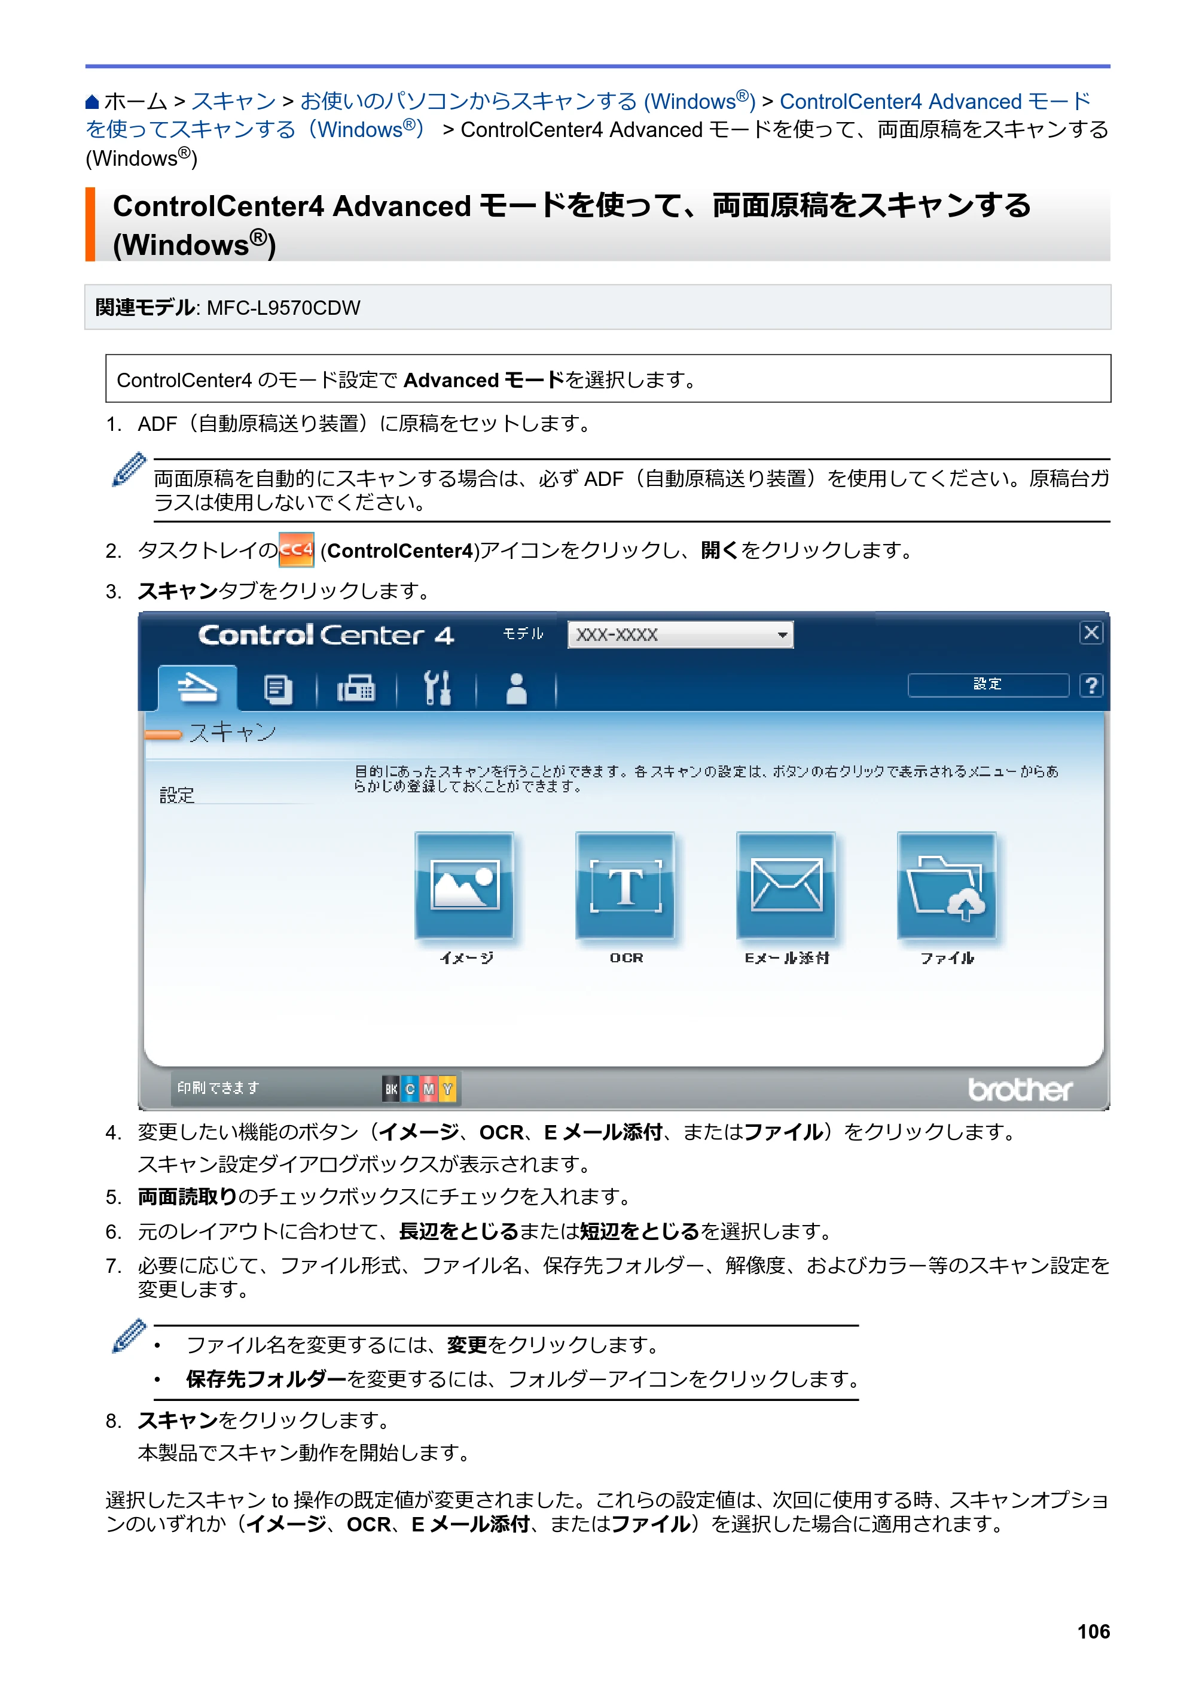Image resolution: width=1196 pixels, height=1693 pixels.
Task: Open the Support person tab icon
Action: pyautogui.click(x=517, y=689)
